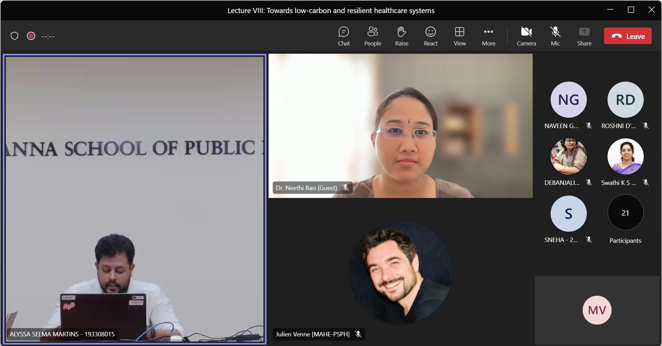Viewport: 662px width, 346px height.
Task: Unmute the Mic
Action: pyautogui.click(x=555, y=36)
